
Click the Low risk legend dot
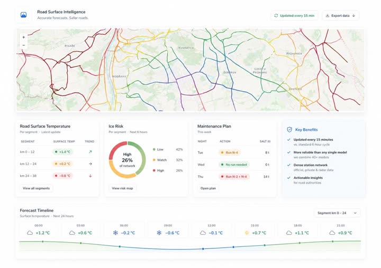click(x=154, y=149)
